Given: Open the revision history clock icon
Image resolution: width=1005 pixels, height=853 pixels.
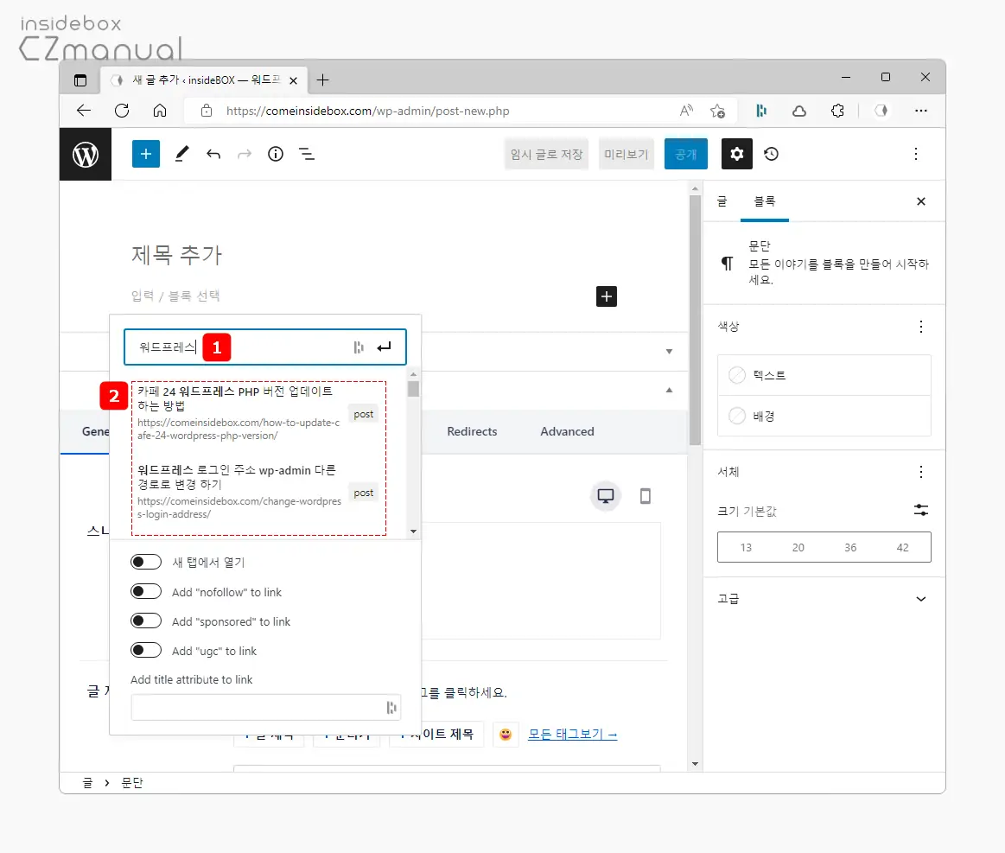Looking at the screenshot, I should click(x=771, y=154).
